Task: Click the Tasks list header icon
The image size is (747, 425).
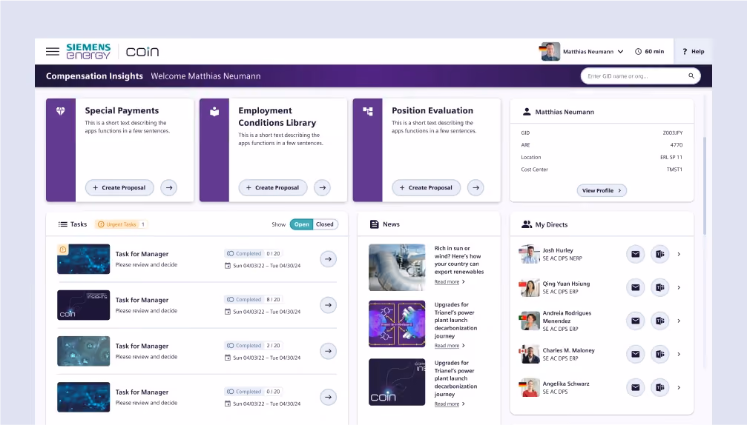Action: click(62, 224)
